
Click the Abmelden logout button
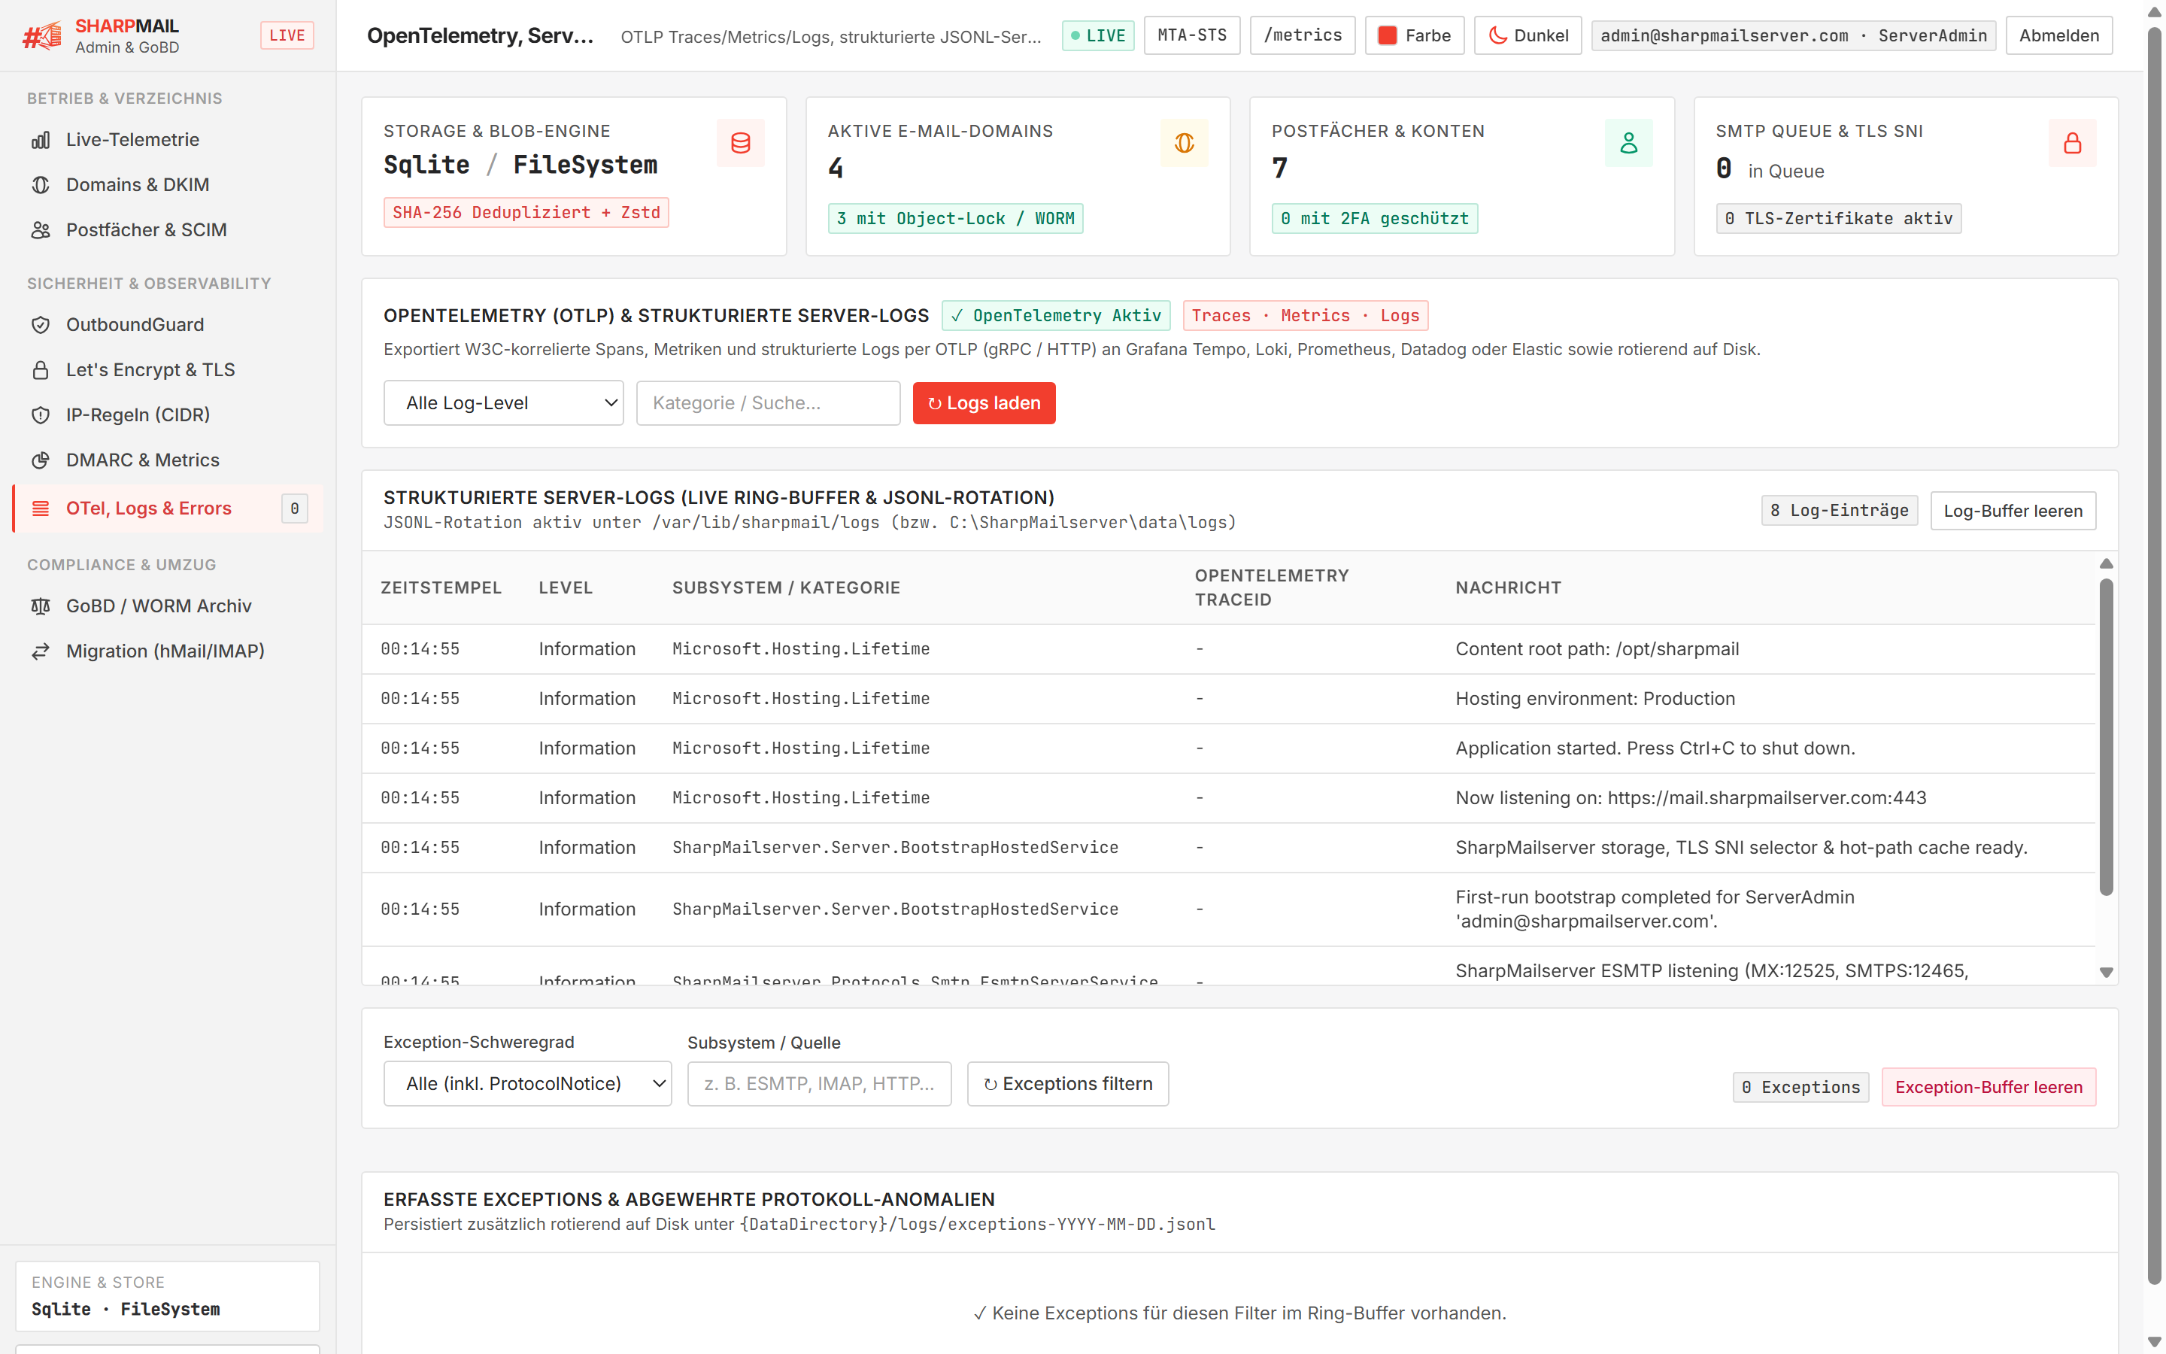[2058, 36]
